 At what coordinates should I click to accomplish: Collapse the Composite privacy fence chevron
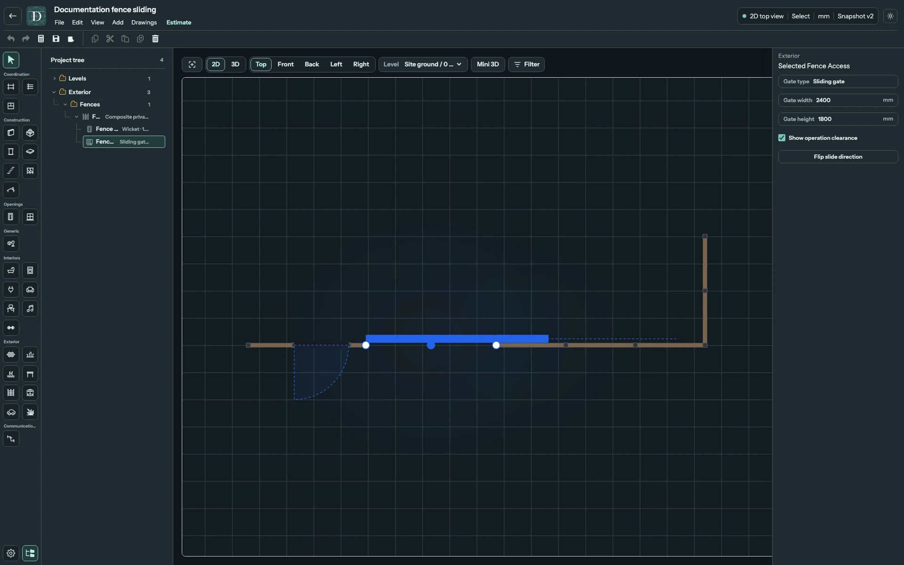(x=77, y=117)
